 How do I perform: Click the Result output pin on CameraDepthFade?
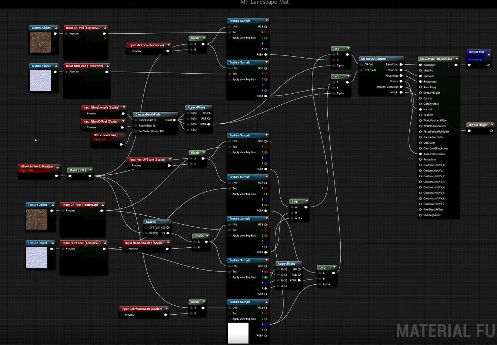point(174,120)
